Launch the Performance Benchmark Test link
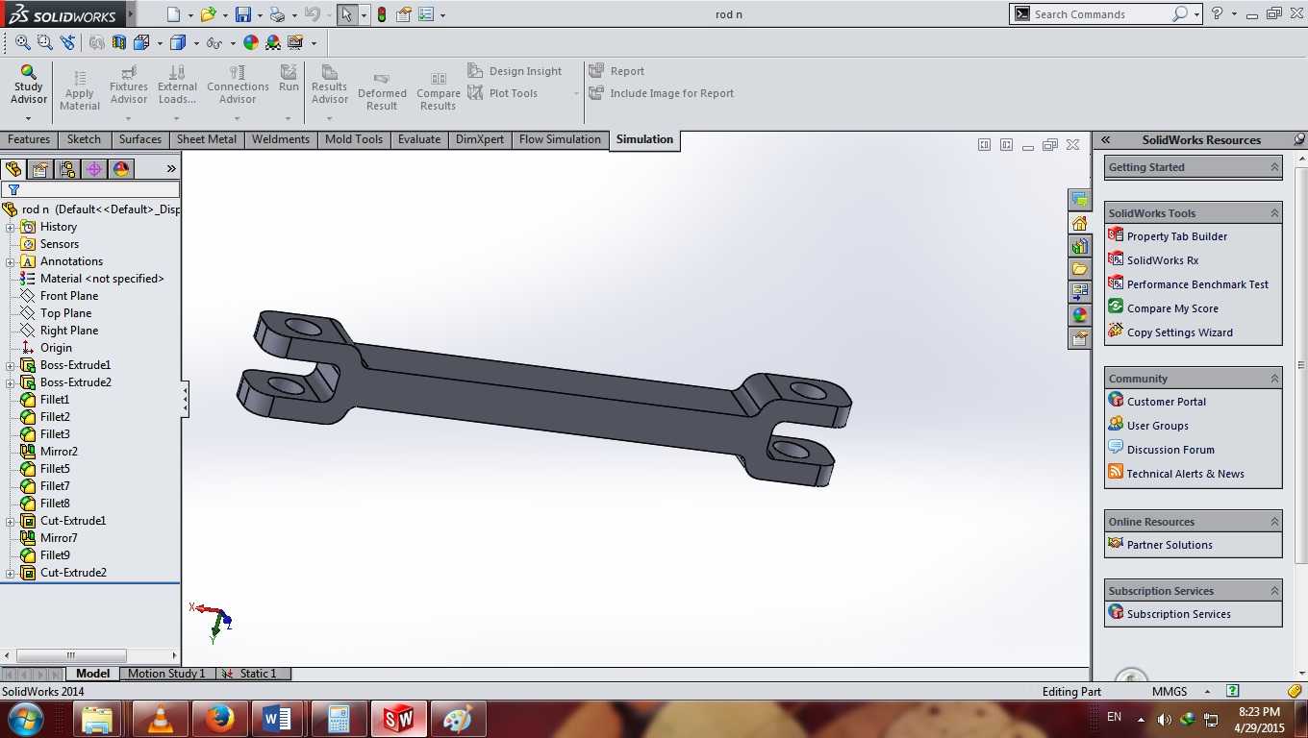The height and width of the screenshot is (738, 1308). click(1197, 284)
